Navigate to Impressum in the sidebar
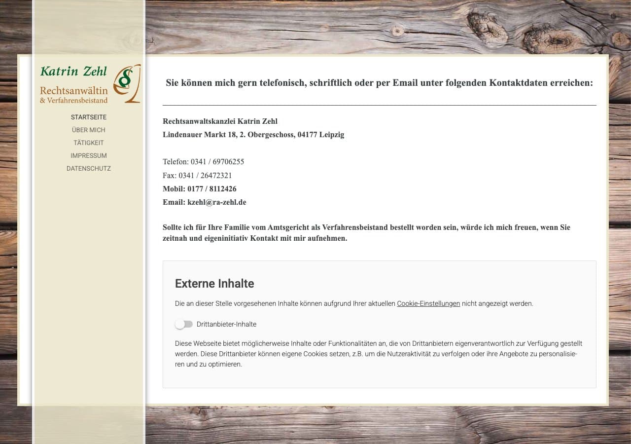 tap(89, 155)
